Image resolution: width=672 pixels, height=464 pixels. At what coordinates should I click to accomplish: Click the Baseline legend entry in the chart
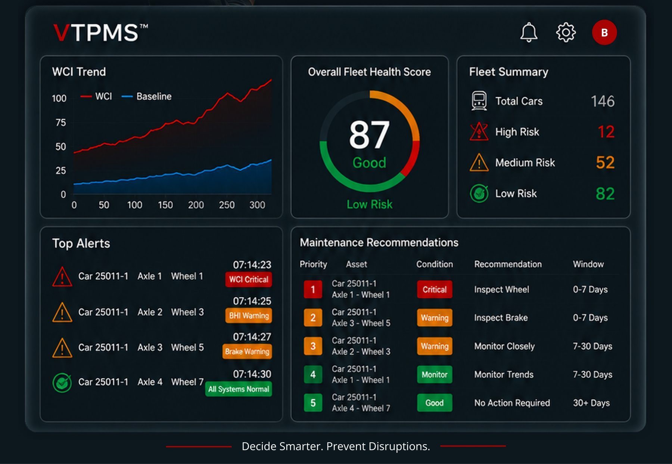[147, 96]
